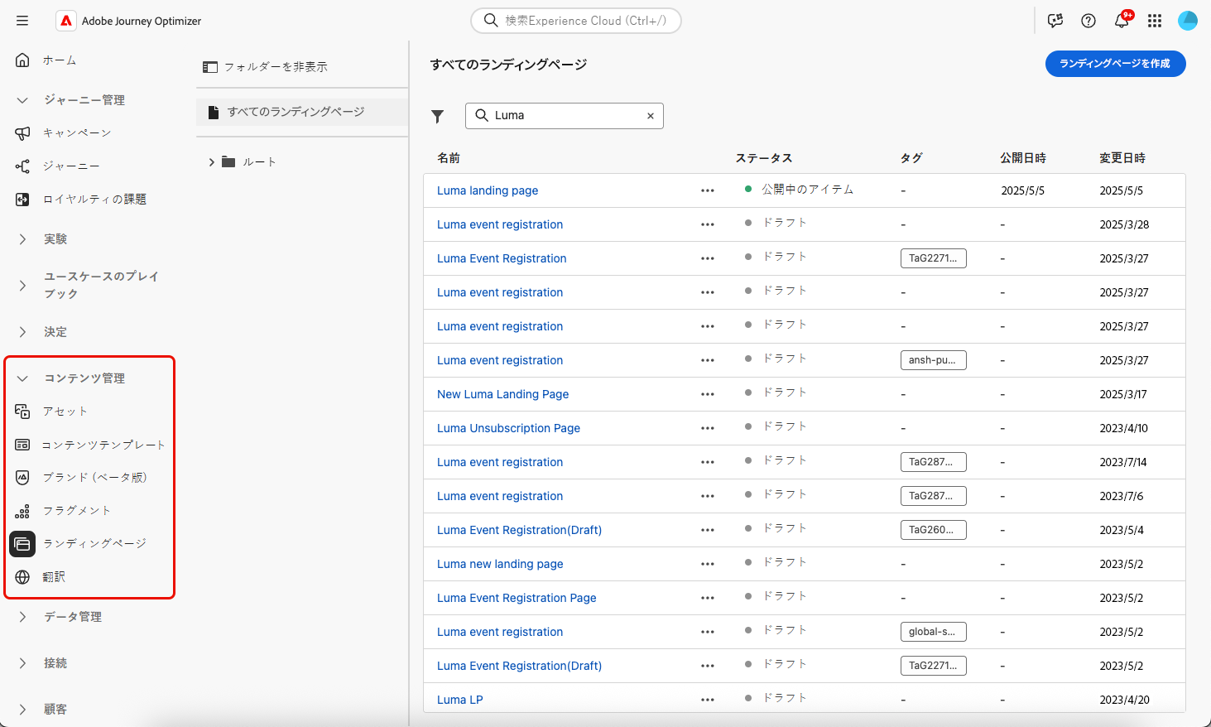Open ジャーニー menu item
The height and width of the screenshot is (727, 1211).
click(71, 166)
